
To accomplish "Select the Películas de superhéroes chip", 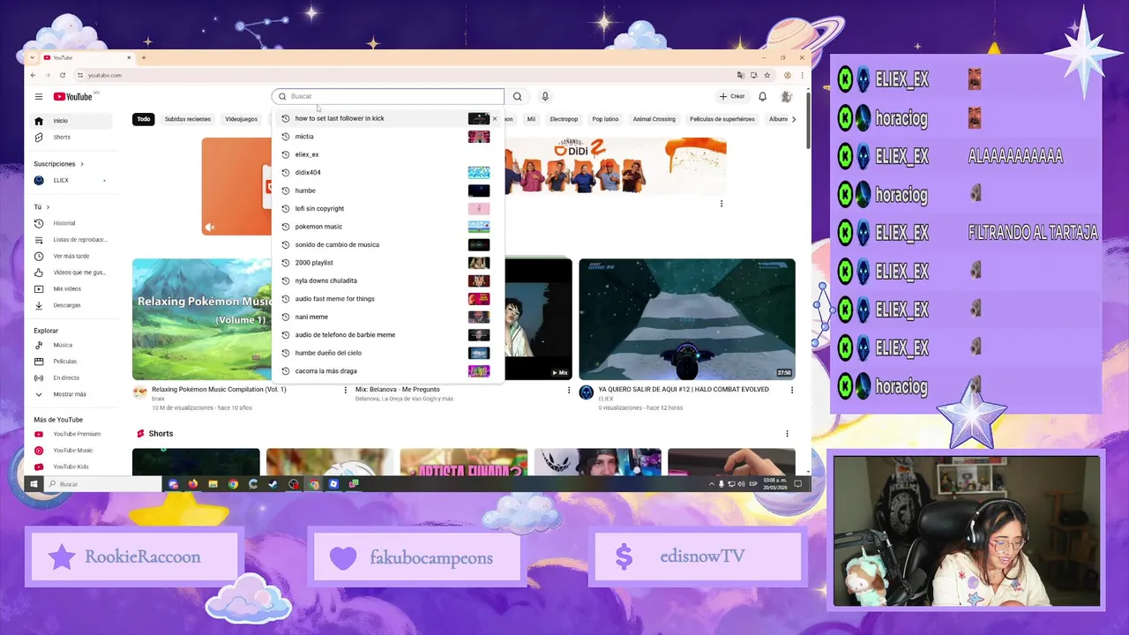I will click(722, 119).
